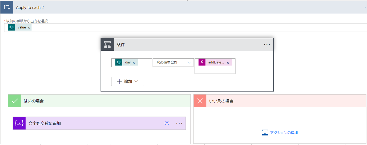Open the 条件 card's more options menu
This screenshot has height=145, width=367.
point(267,45)
